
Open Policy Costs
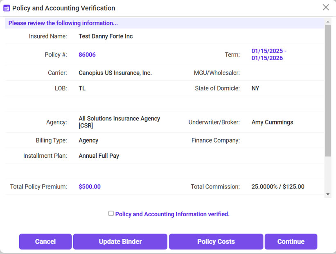[216, 241]
